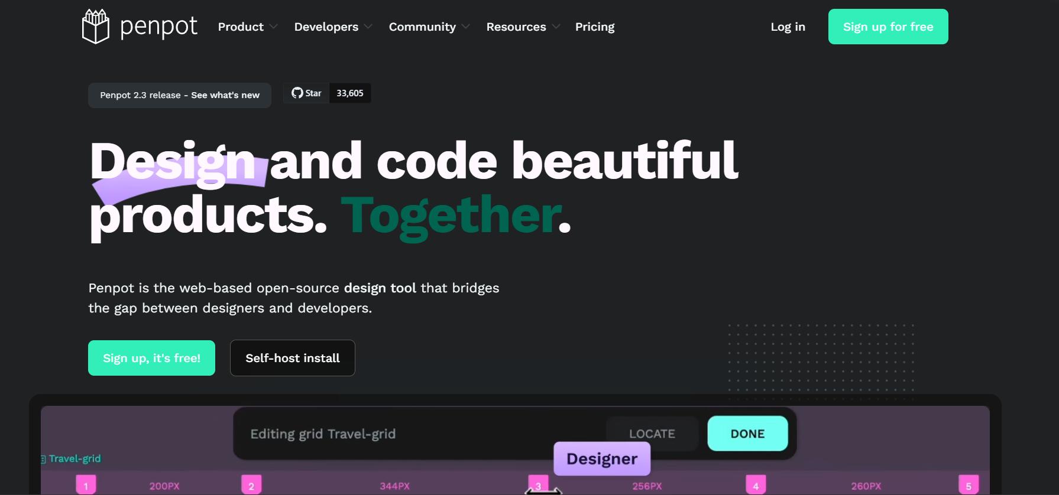The width and height of the screenshot is (1059, 495).
Task: Select grid column marker 5
Action: (968, 486)
